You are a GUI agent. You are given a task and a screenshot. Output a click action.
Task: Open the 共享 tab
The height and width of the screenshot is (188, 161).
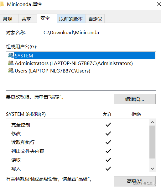[x=28, y=19]
